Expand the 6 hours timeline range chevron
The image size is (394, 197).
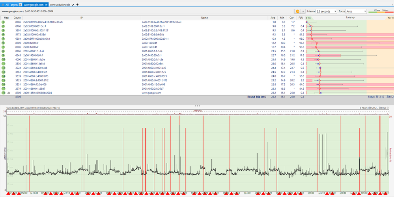click(388, 108)
